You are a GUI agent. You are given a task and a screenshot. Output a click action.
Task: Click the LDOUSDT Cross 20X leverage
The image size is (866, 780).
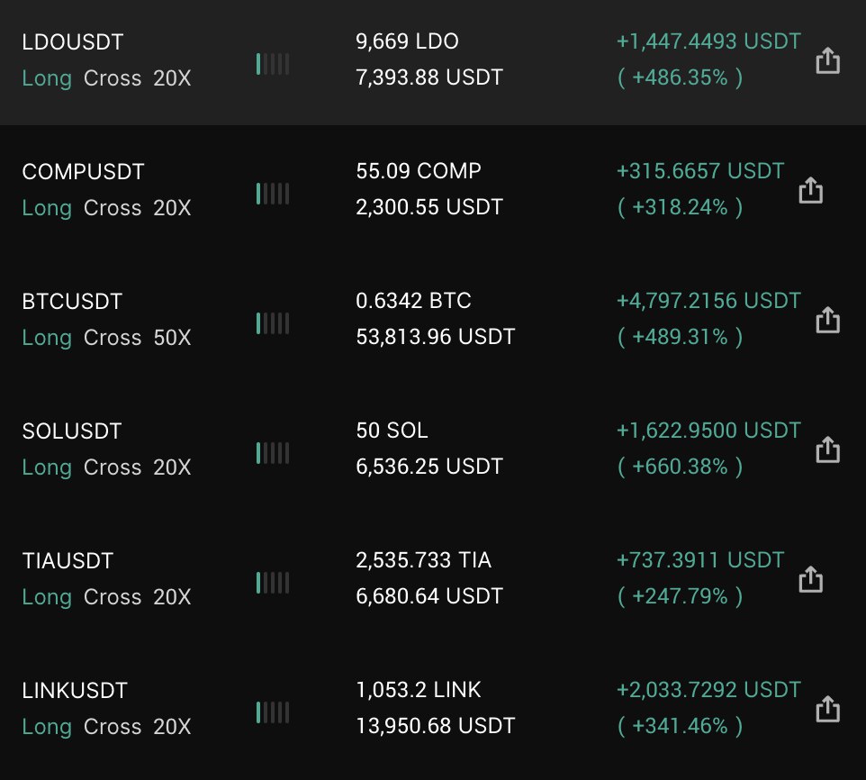(138, 78)
